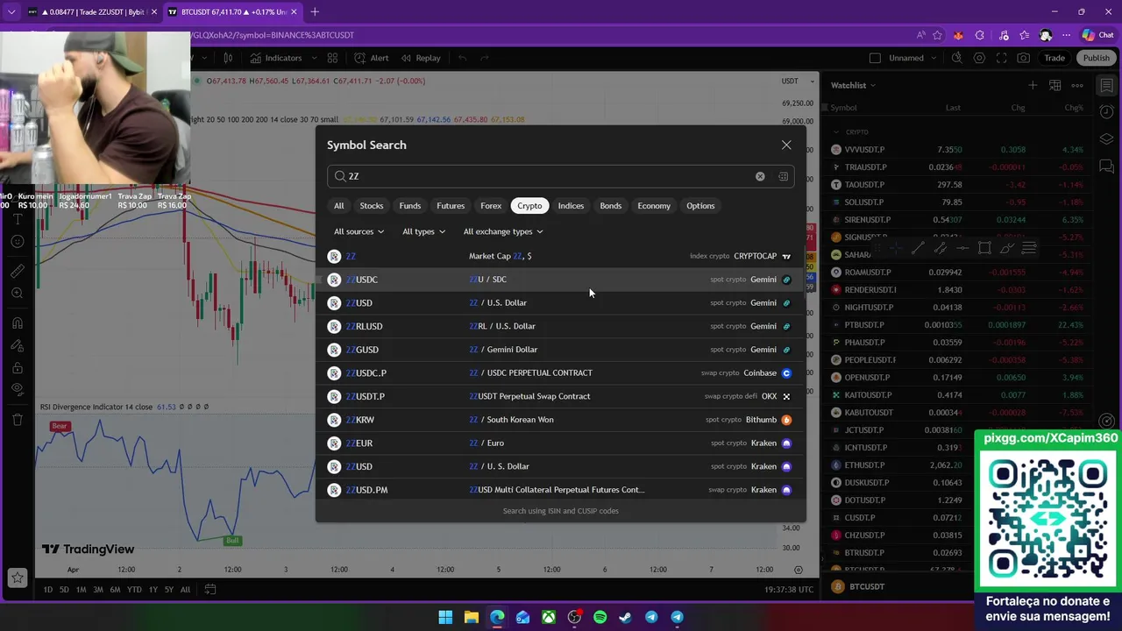Select the Funds category tab
The width and height of the screenshot is (1122, 631).
tap(410, 206)
